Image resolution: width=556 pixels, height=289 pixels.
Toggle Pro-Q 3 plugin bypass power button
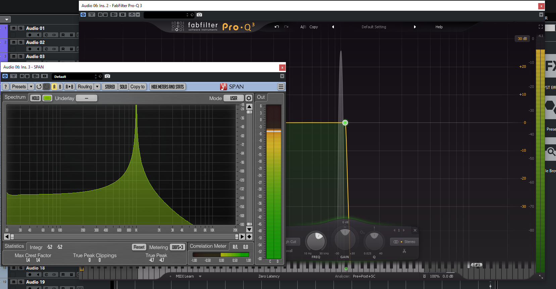[x=83, y=15]
